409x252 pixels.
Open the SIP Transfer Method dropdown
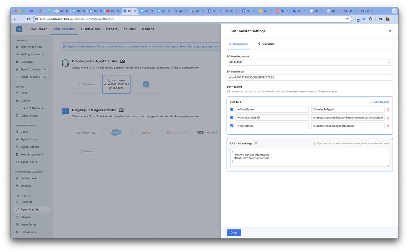310,62
